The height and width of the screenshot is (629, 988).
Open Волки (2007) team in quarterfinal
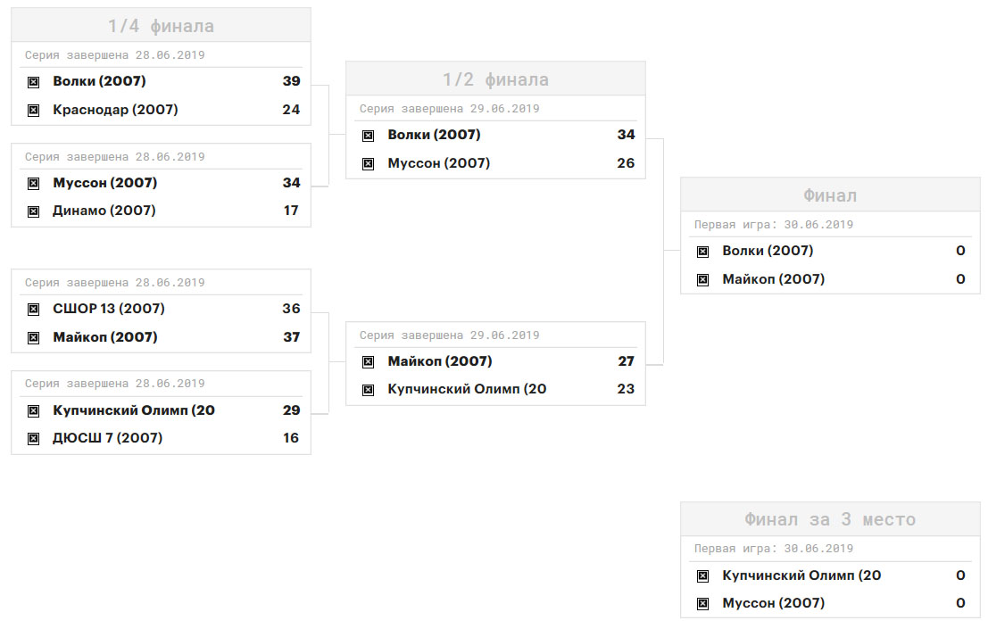[99, 81]
